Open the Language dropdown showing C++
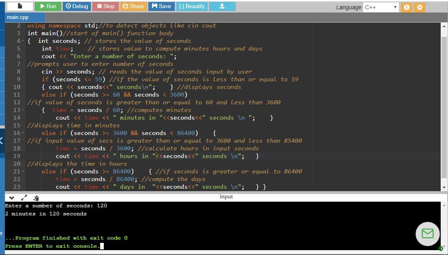This screenshot has width=448, height=255. (x=381, y=7)
